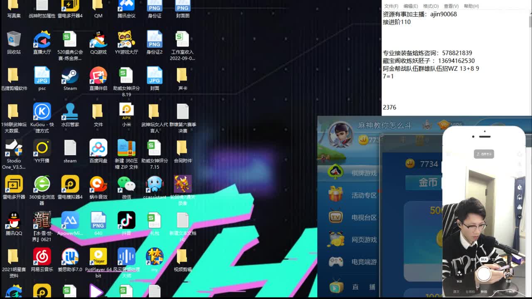Open the 声卡 folder
Screen dimensions: 532x299
[x=182, y=79]
